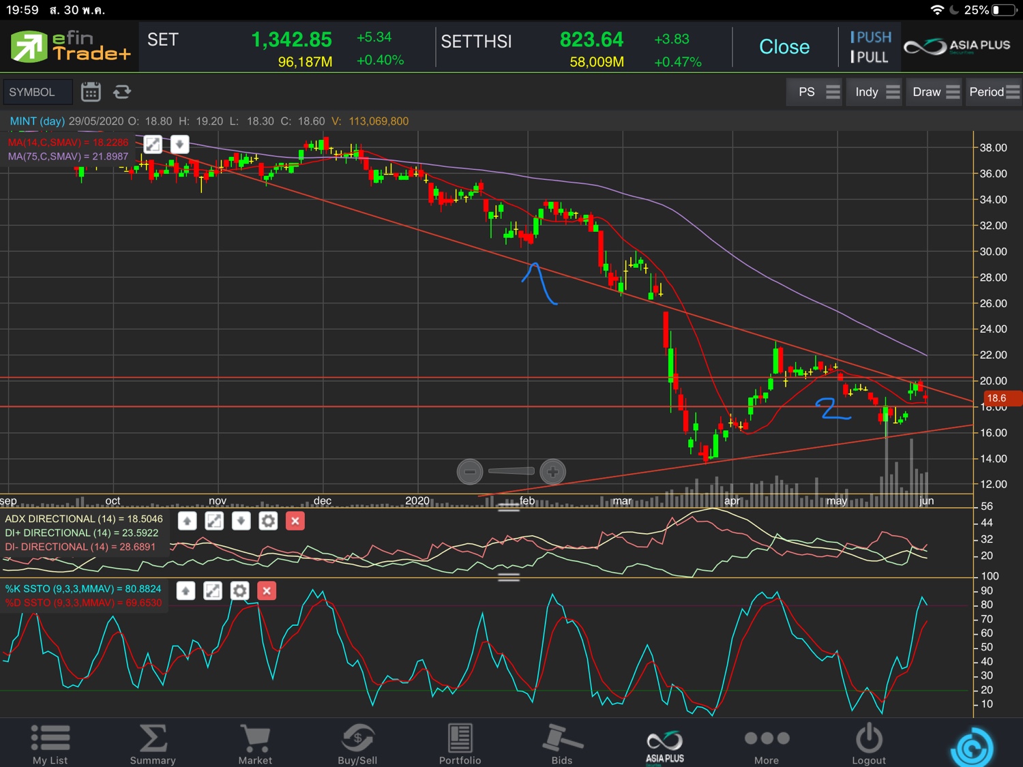
Task: Switch streaming mode to PUSH
Action: coord(871,37)
